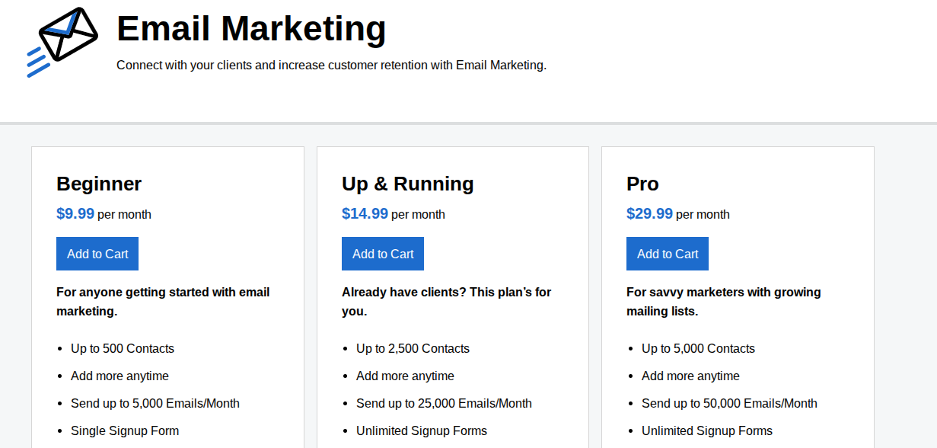Add the Up & Running plan to cart
Screen dimensions: 937x448
[x=382, y=253]
